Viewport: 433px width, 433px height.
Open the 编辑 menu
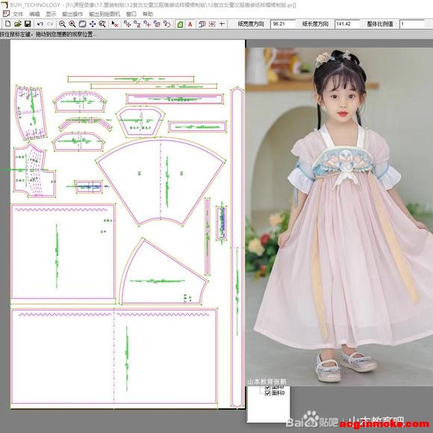[x=34, y=13]
